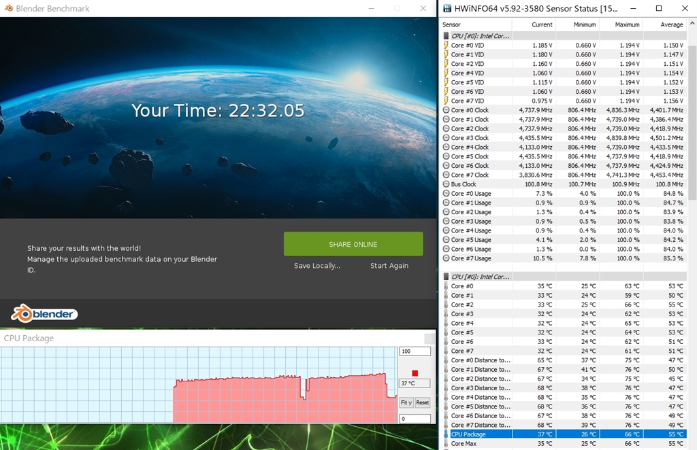Click chip icon of first CPU group
The height and width of the screenshot is (450, 697).
446,36
